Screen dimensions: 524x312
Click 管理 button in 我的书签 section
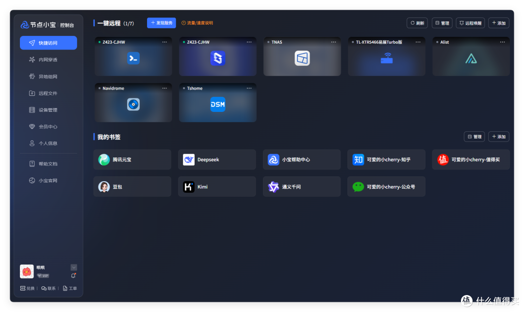474,137
